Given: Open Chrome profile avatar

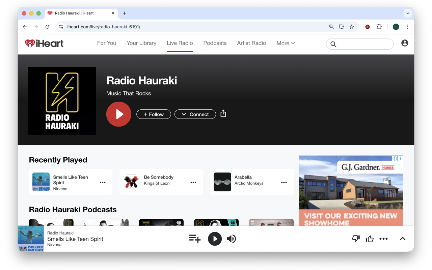Looking at the screenshot, I should coord(396,27).
